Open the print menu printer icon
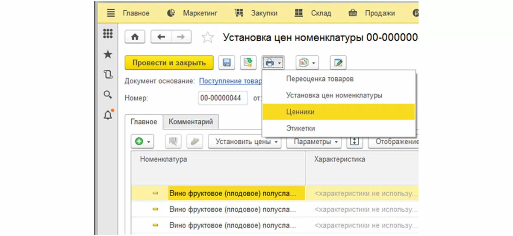This screenshot has height=236, width=513. [273, 62]
